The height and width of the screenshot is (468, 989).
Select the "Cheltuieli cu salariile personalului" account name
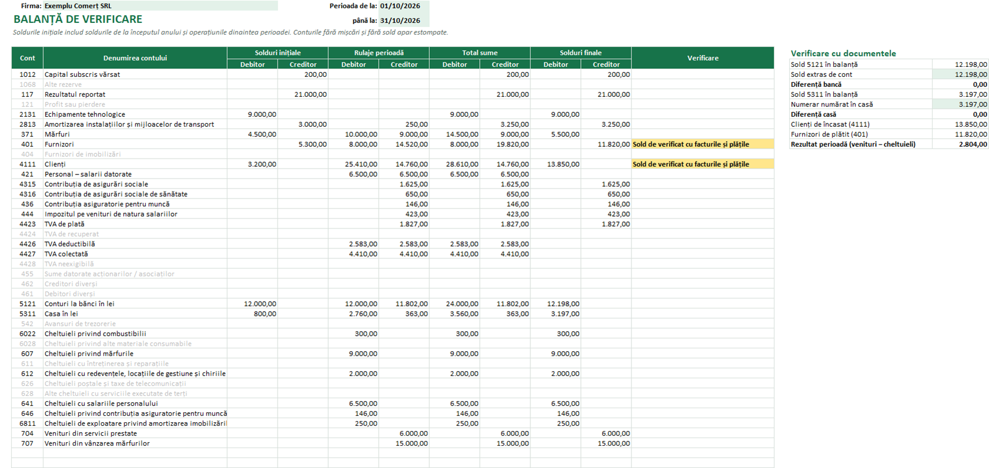101,404
